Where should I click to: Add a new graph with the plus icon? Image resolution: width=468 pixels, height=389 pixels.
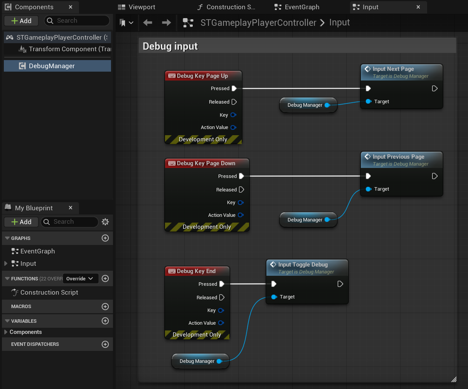tap(105, 238)
